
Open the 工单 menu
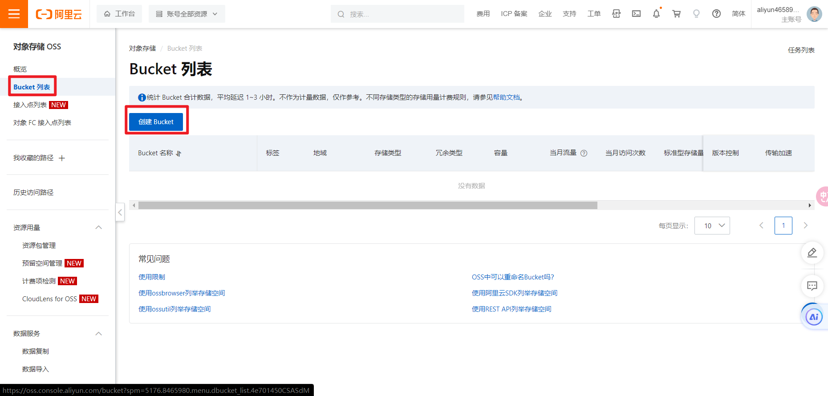coord(594,14)
